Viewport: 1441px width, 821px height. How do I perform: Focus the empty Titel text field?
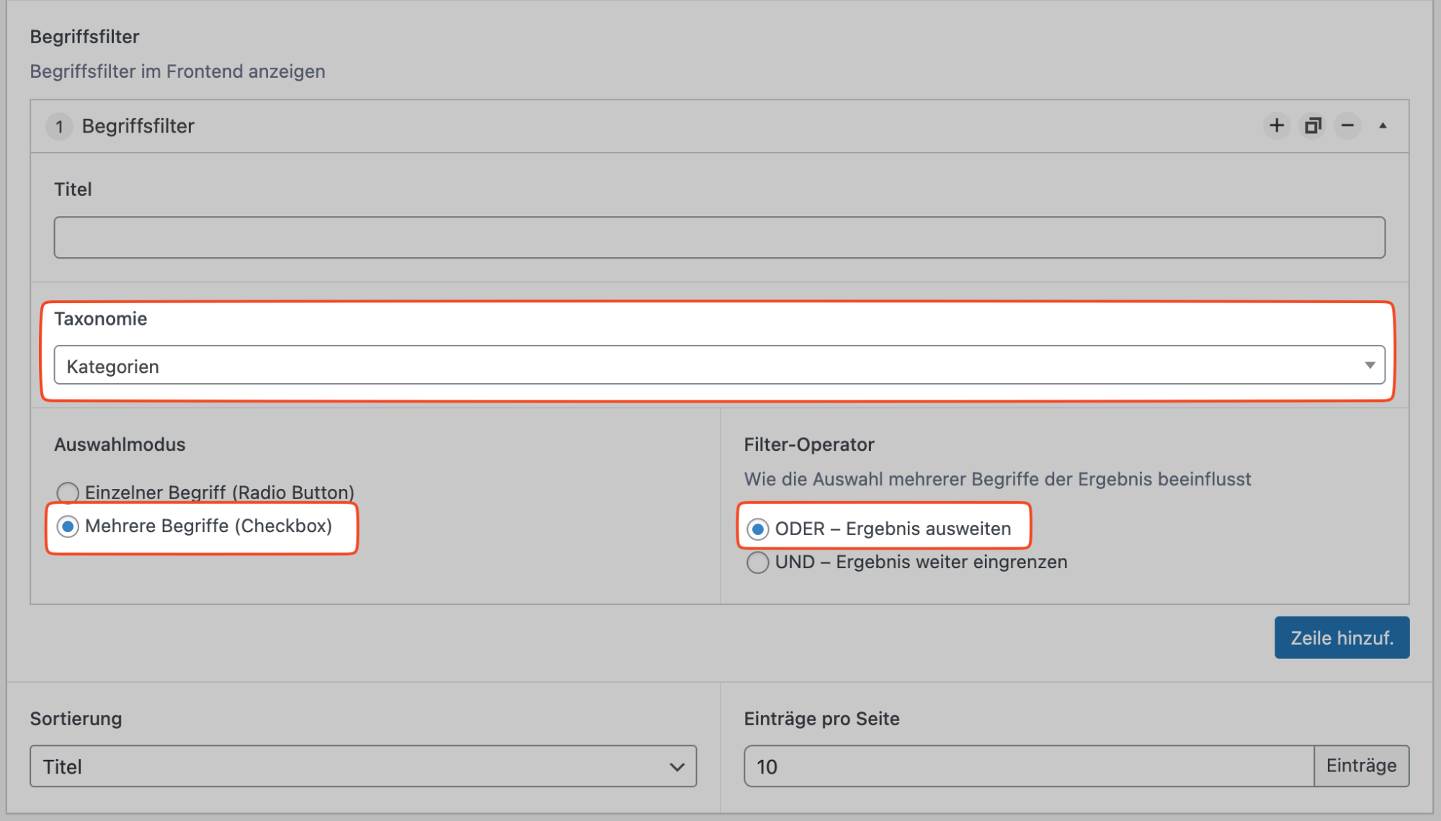(718, 238)
